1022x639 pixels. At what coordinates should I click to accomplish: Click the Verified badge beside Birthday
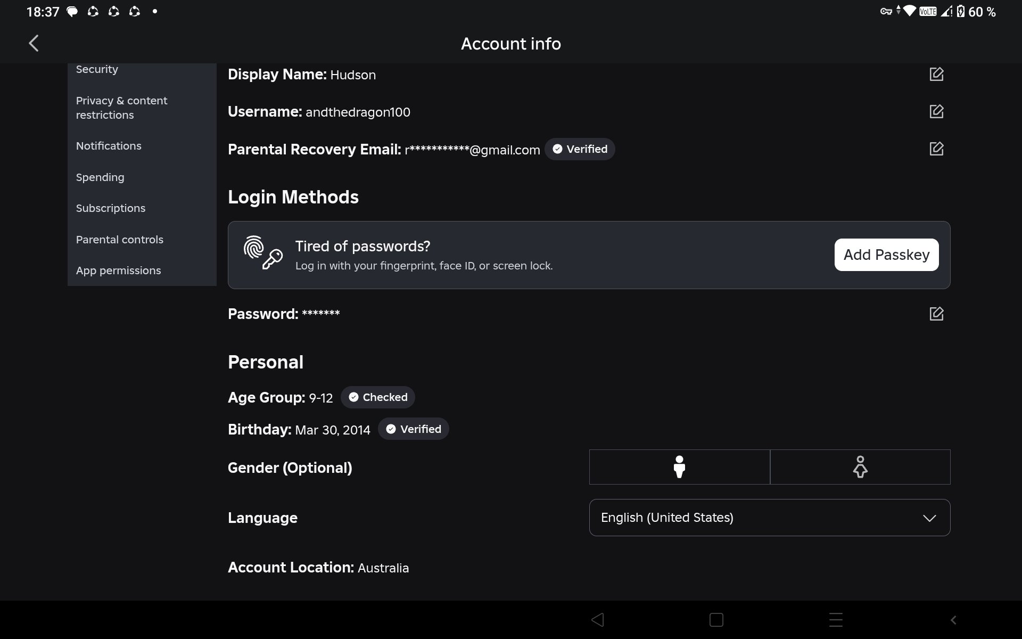pyautogui.click(x=414, y=429)
